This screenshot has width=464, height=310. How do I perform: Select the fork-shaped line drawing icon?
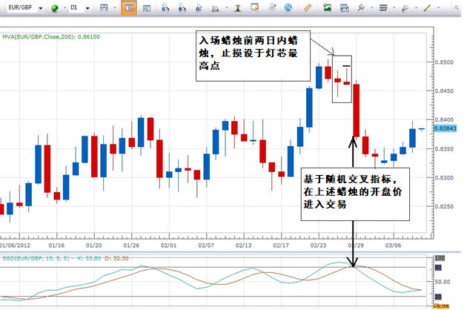tap(361, 8)
